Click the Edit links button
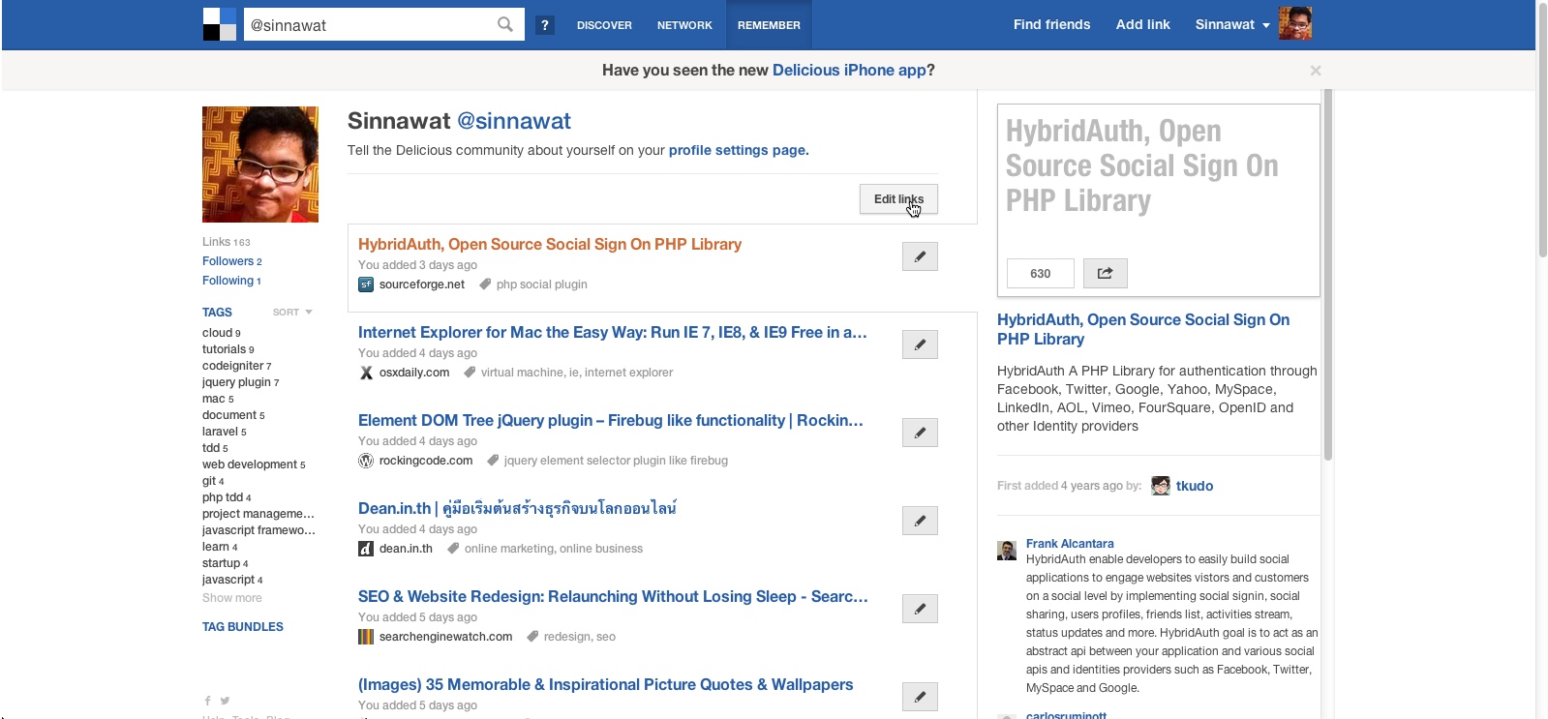 (x=898, y=198)
